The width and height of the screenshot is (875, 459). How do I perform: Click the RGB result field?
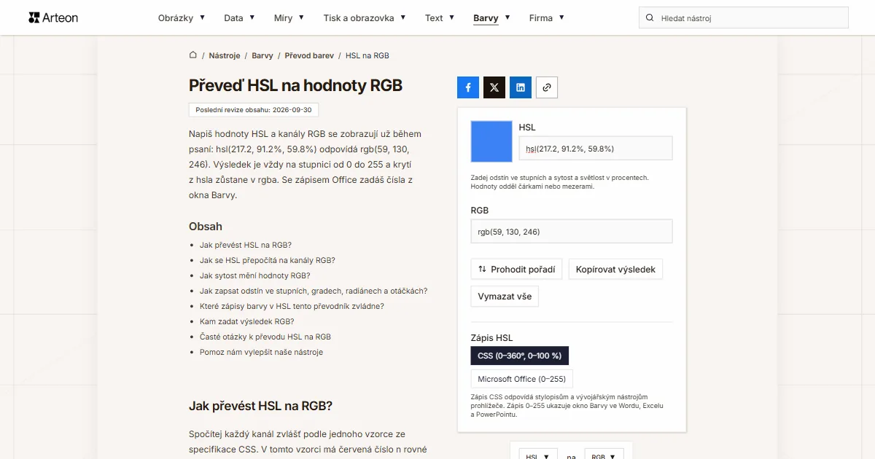[572, 232]
